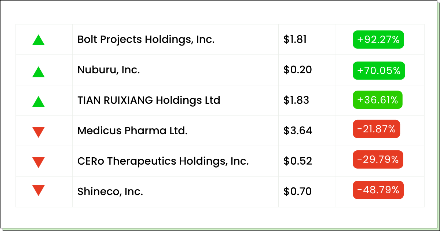
Task: Click the -29.79% loss badge
Action: [378, 159]
